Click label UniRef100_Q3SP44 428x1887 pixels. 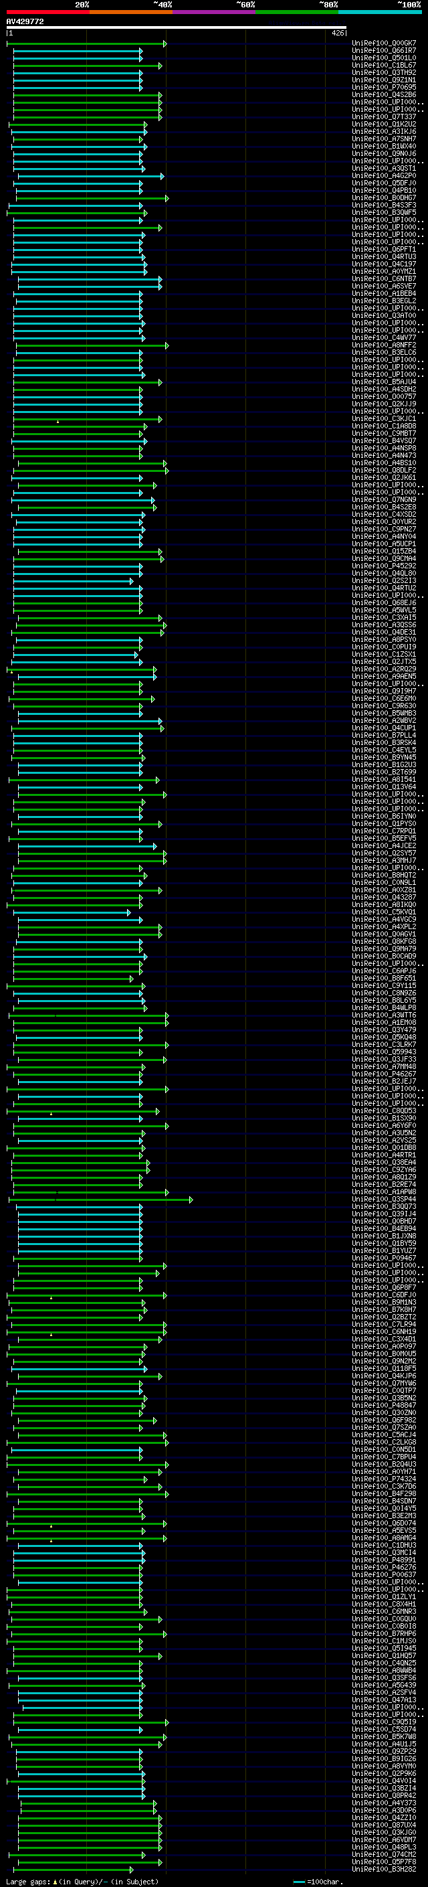click(384, 1199)
